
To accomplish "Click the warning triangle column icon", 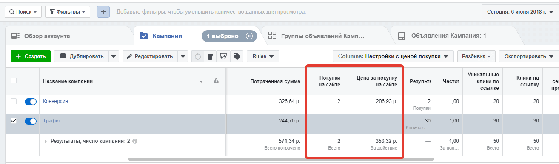I will (x=216, y=81).
